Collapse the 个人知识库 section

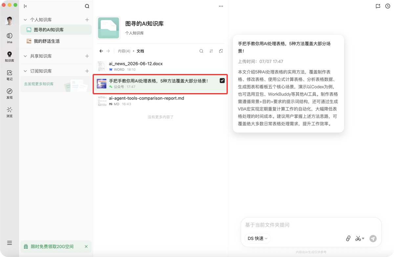[x=25, y=20]
